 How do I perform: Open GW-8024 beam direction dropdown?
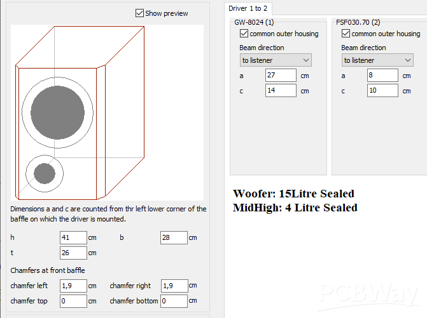[276, 60]
